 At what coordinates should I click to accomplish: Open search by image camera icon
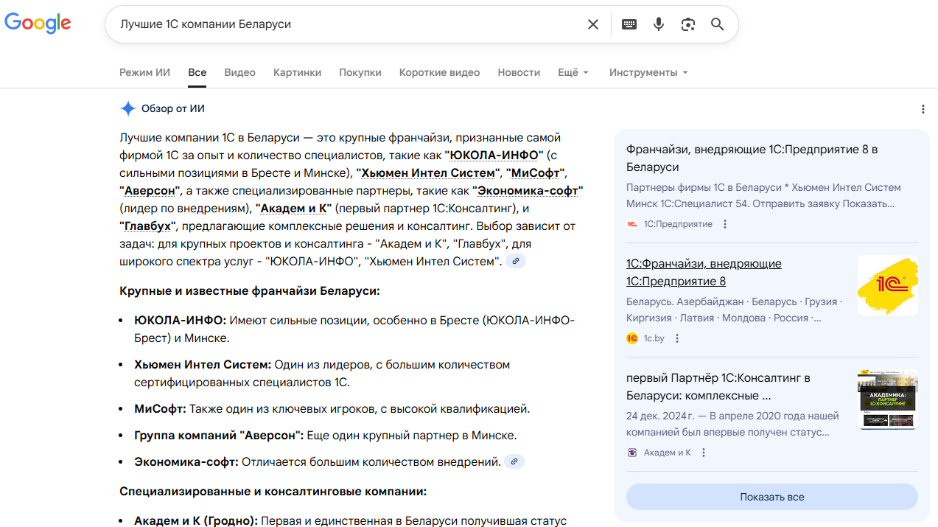(688, 24)
